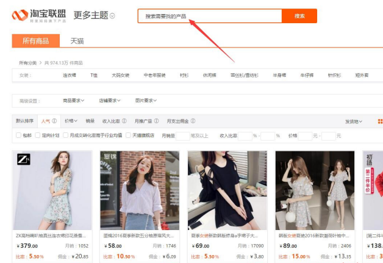Screen dimensions: 383x263
Task: Open the 连衣裙 category link
Action: point(70,75)
